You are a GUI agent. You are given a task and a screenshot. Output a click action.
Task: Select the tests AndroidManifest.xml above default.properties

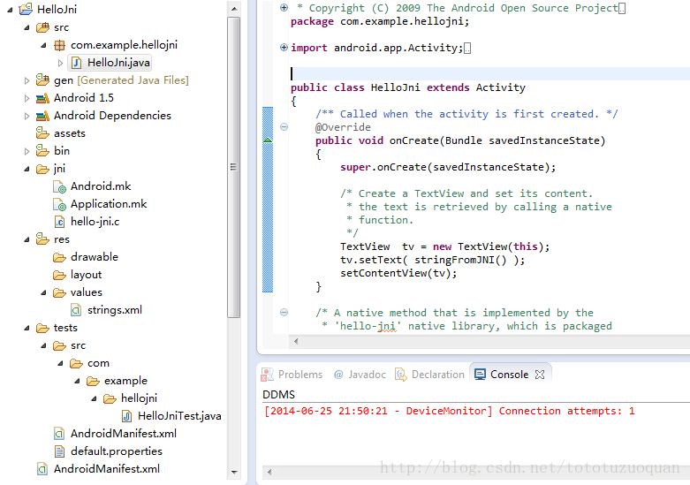(x=124, y=434)
